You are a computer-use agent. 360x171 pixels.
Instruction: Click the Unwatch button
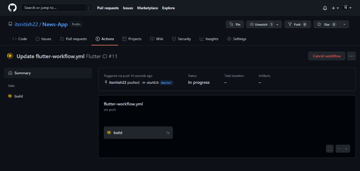(x=261, y=24)
